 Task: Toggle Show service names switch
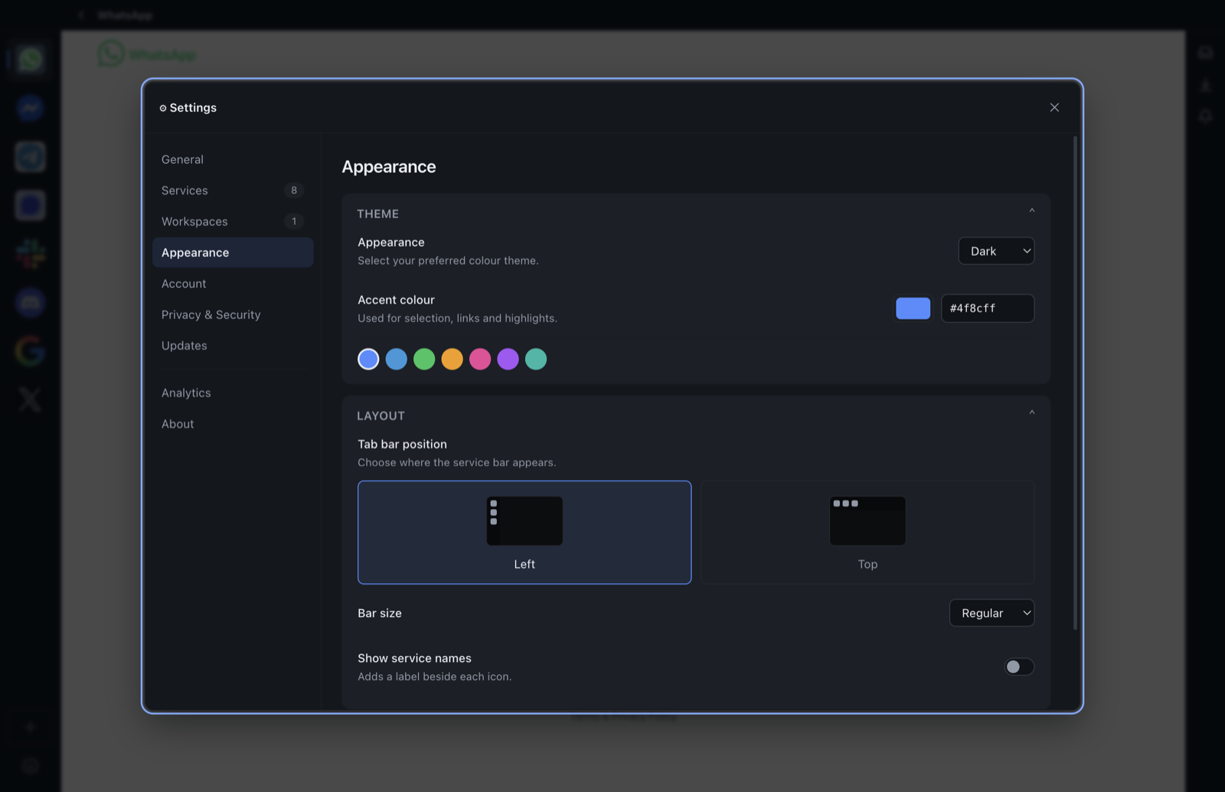tap(1019, 667)
